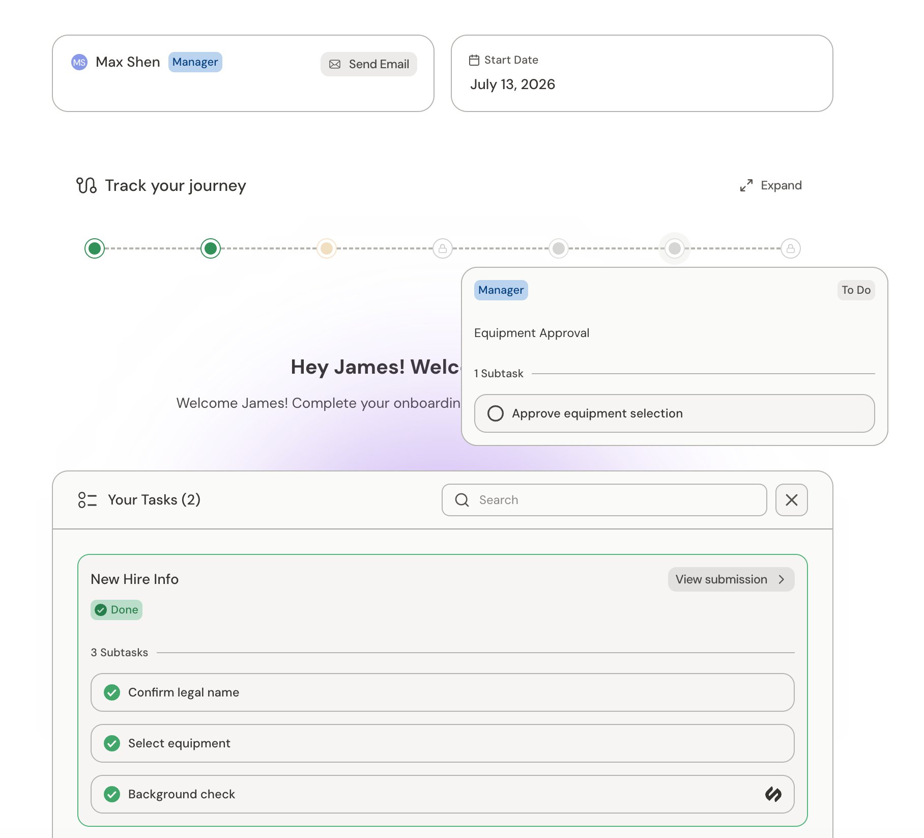Screen dimensions: 924x838
Task: Click the 1 Subtask label in popup
Action: point(499,374)
